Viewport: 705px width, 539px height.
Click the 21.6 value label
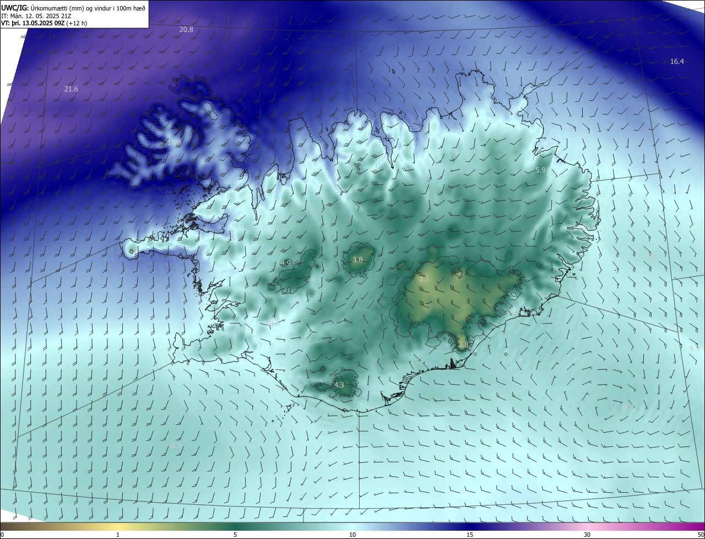(71, 89)
